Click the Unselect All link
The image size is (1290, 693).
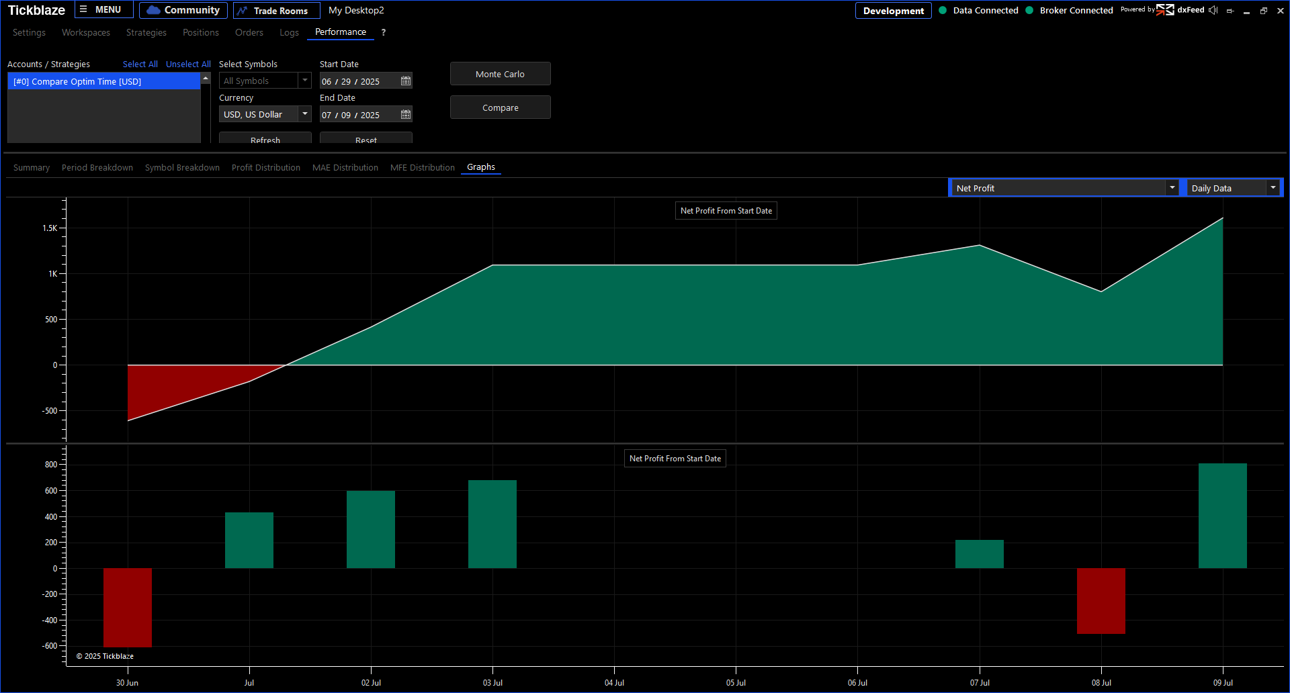coord(188,64)
